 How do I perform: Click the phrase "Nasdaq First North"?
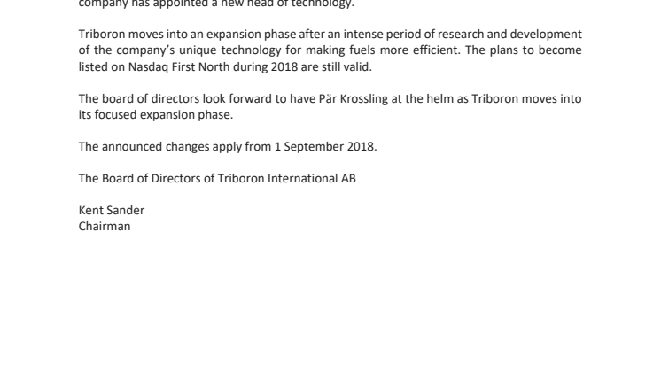tap(179, 67)
